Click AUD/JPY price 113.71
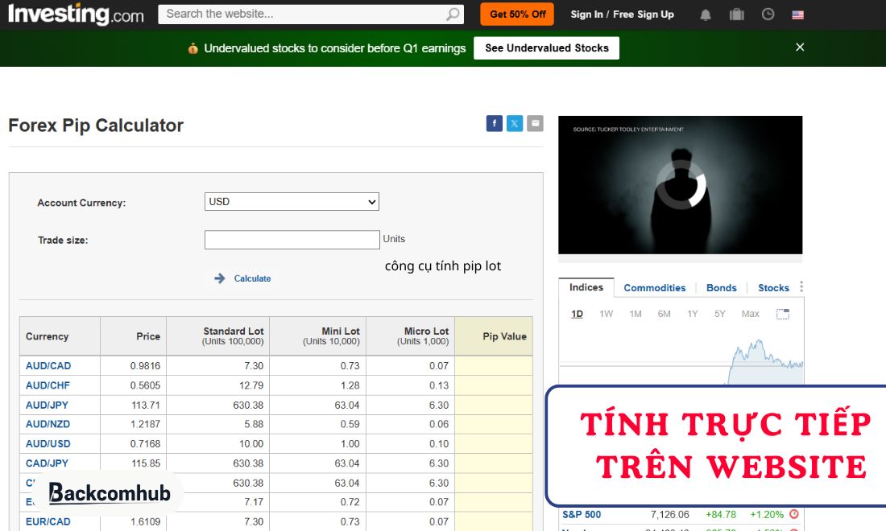 146,405
